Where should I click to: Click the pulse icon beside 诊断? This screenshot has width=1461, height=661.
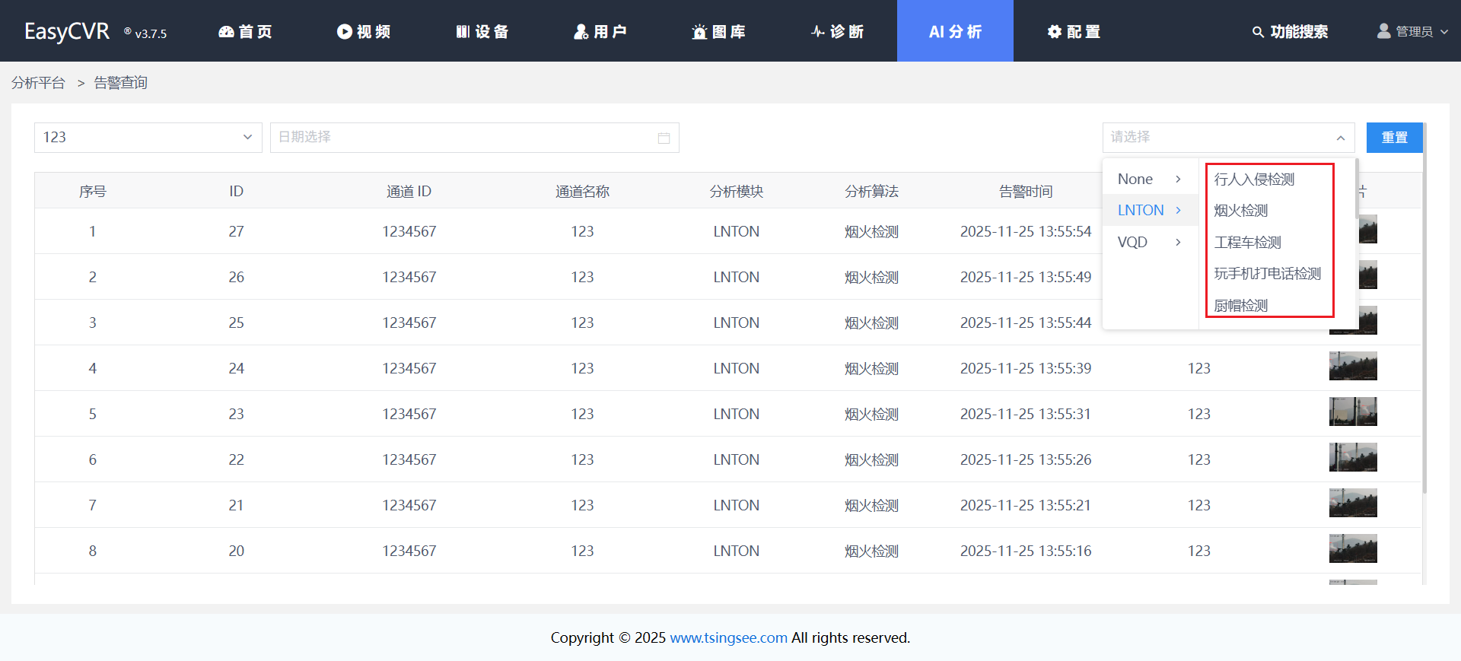tap(818, 31)
